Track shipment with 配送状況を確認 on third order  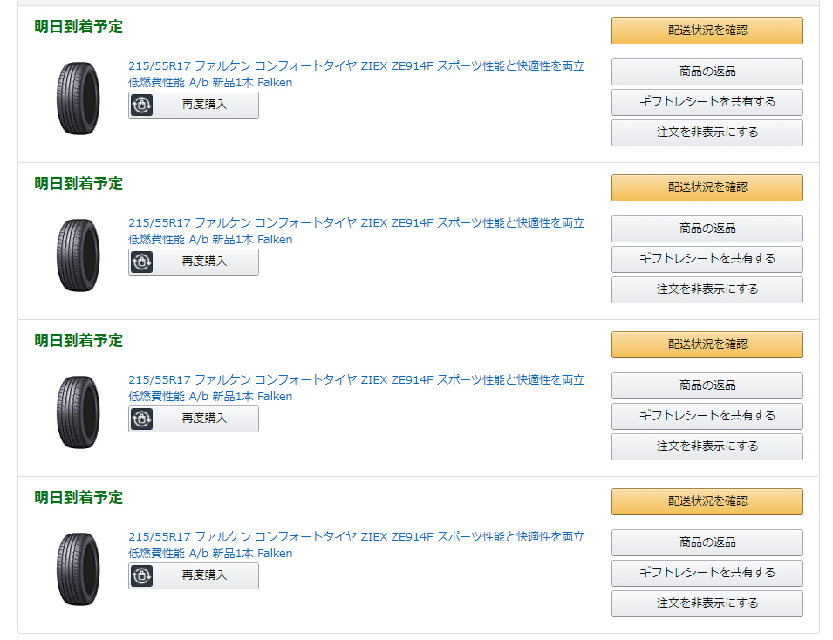coord(707,344)
